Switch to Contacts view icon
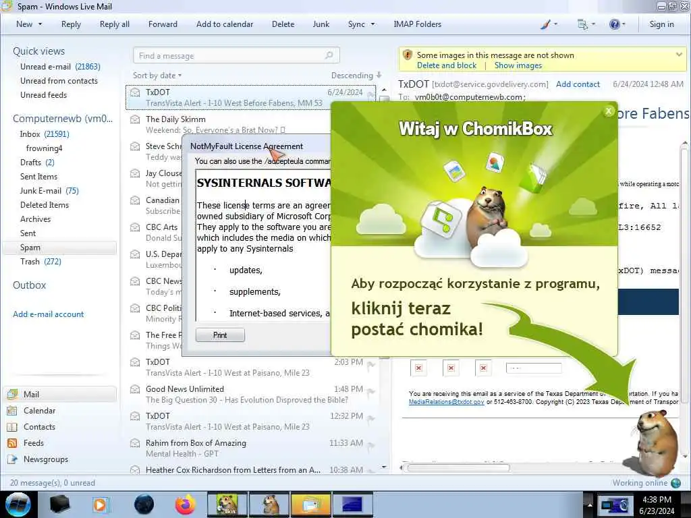The image size is (691, 518). 12,427
